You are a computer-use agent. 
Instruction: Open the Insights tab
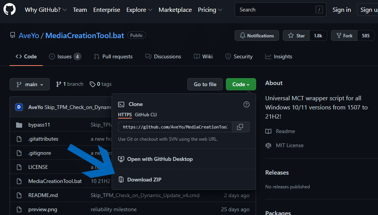[279, 56]
